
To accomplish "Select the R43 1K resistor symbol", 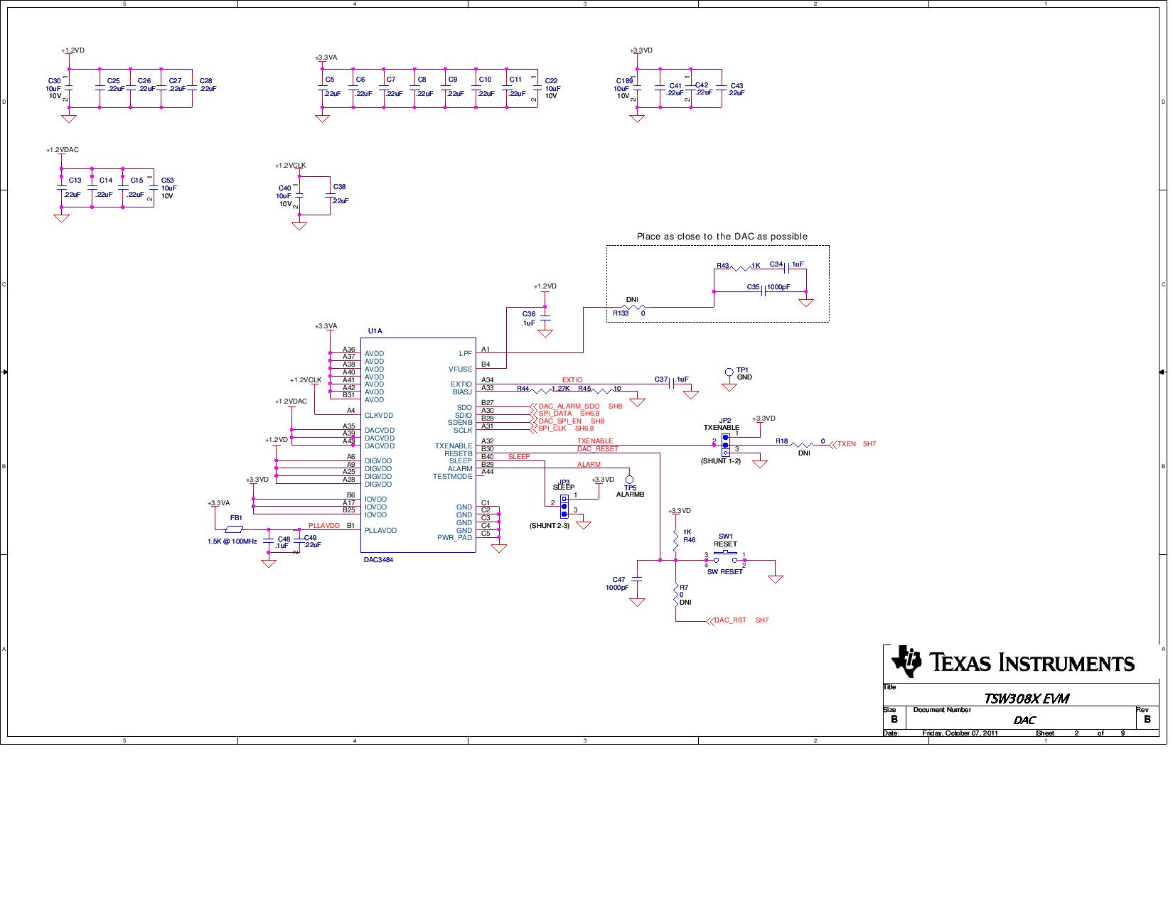I will coord(741,268).
